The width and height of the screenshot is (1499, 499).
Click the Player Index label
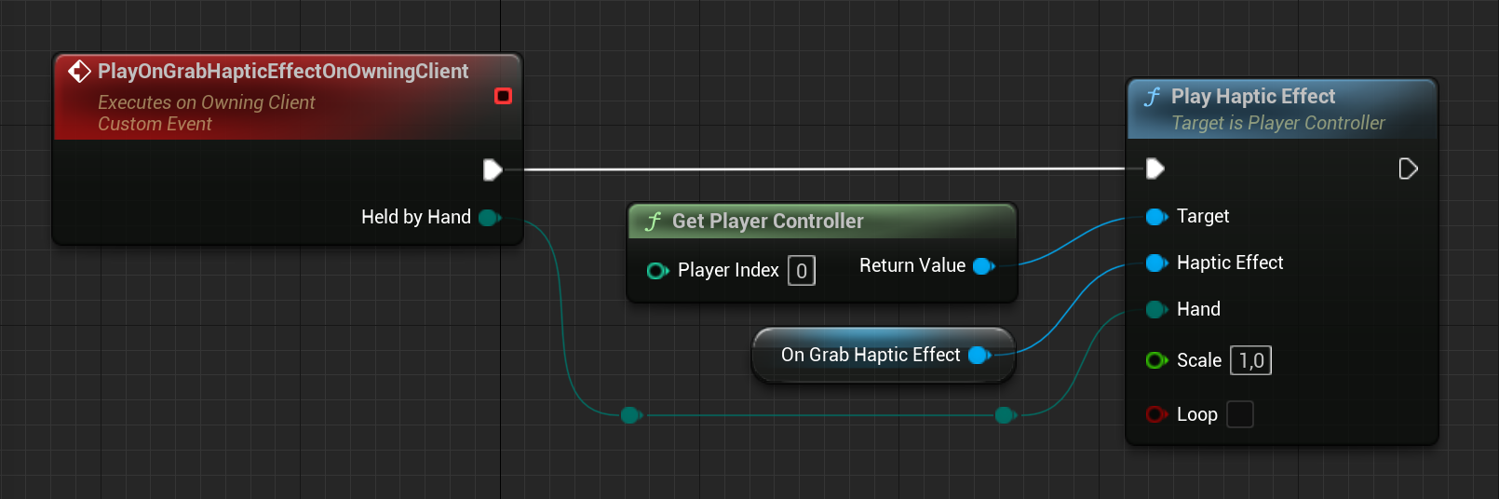tap(728, 270)
